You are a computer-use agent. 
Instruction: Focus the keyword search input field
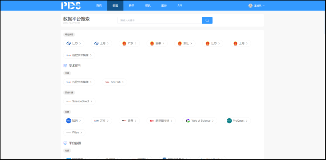160,21
